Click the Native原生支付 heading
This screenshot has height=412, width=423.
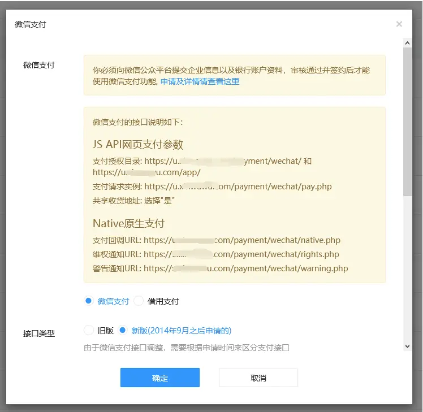click(x=128, y=224)
